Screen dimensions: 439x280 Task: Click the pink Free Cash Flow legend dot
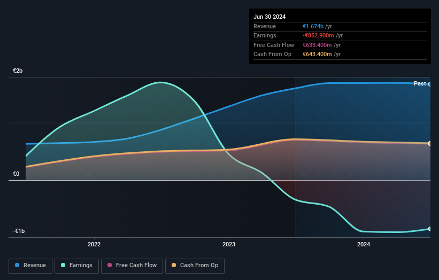pyautogui.click(x=110, y=265)
